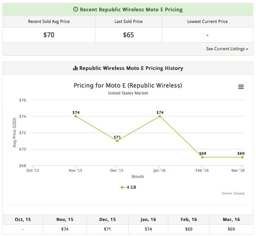Toggle the 4 GB legend series
The image size is (256, 237).
click(x=128, y=187)
